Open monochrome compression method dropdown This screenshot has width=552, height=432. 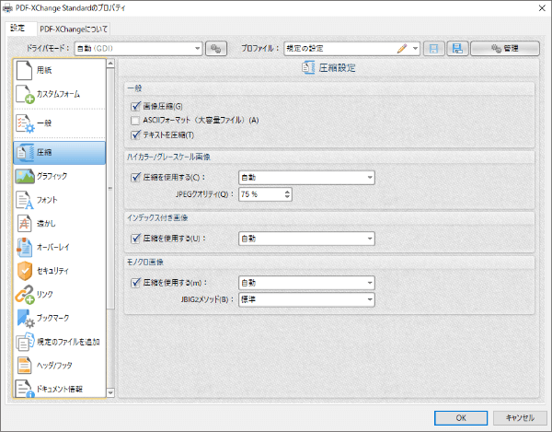(306, 283)
